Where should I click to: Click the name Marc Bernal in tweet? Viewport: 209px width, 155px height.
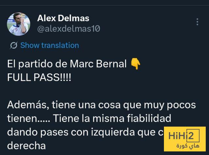(98, 64)
